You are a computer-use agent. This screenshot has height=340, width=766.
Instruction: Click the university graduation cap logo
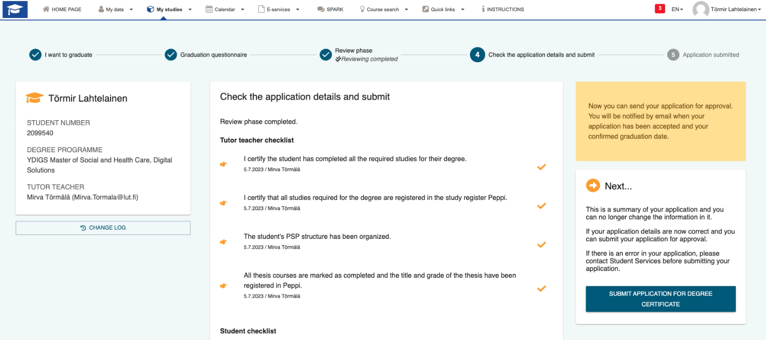tap(15, 9)
